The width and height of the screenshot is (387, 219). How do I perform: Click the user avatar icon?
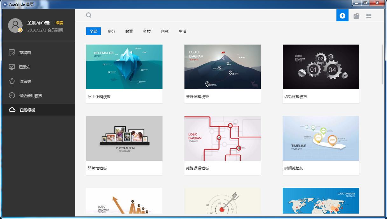tap(15, 26)
